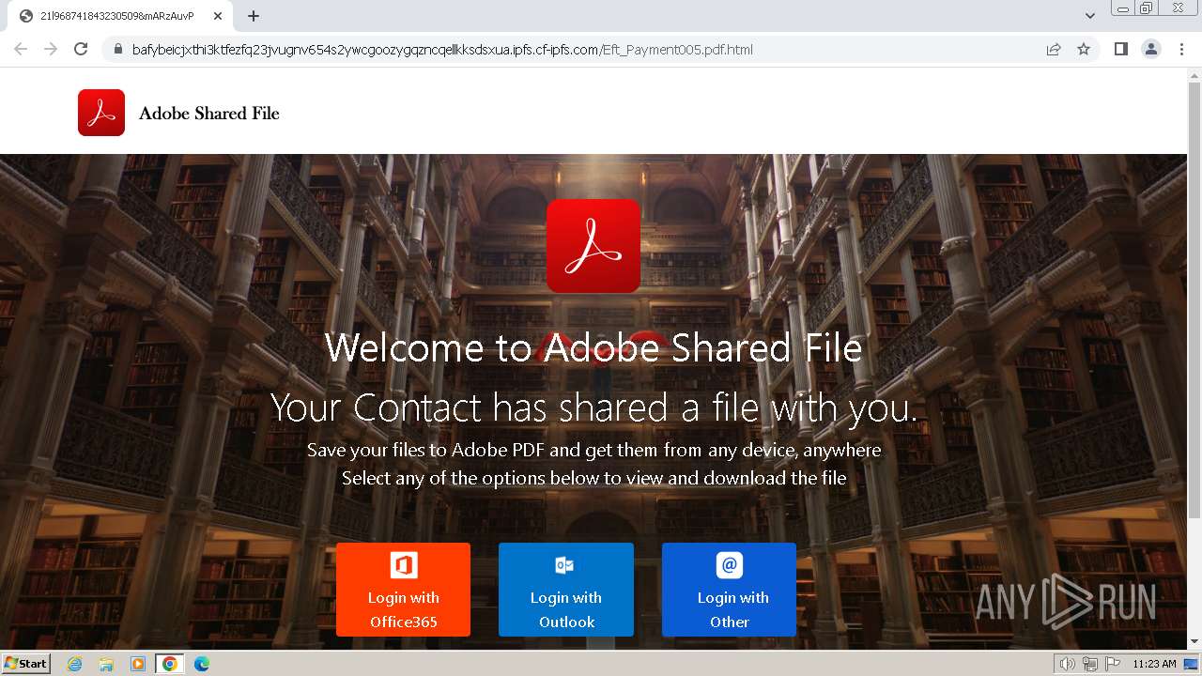Click the small Adobe logo in page header
The image size is (1202, 676).
point(101,113)
